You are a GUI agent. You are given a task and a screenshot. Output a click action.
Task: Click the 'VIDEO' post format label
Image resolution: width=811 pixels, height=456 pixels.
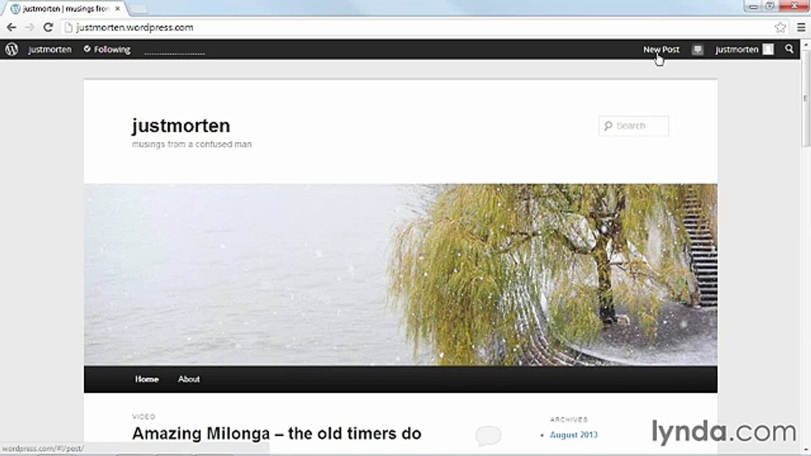tap(143, 417)
